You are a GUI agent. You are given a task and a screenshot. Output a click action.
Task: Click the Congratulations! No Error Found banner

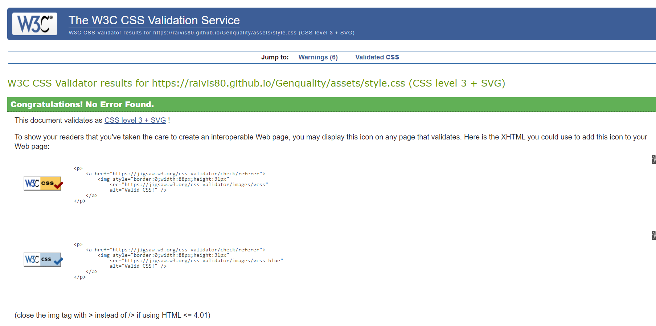tap(332, 104)
